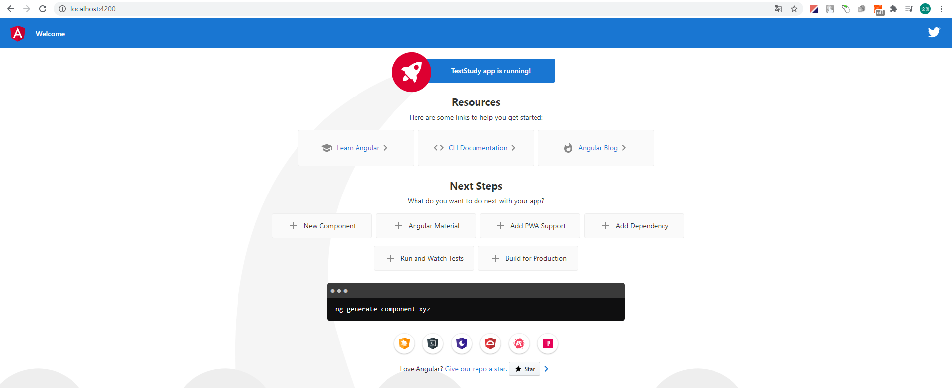Click the gray copy-pages extension icon
The width and height of the screenshot is (952, 388).
(862, 9)
